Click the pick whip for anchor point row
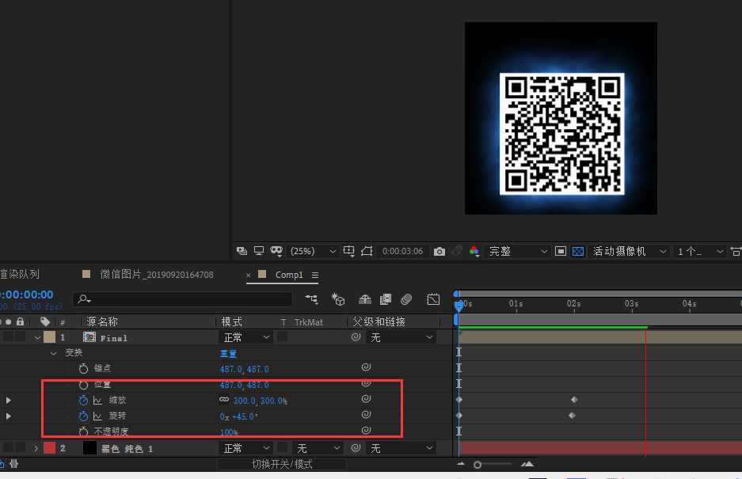The image size is (742, 479). pyautogui.click(x=366, y=367)
